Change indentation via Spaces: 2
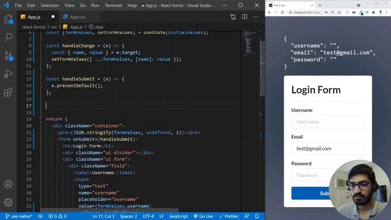391x220 pixels. 128,216
